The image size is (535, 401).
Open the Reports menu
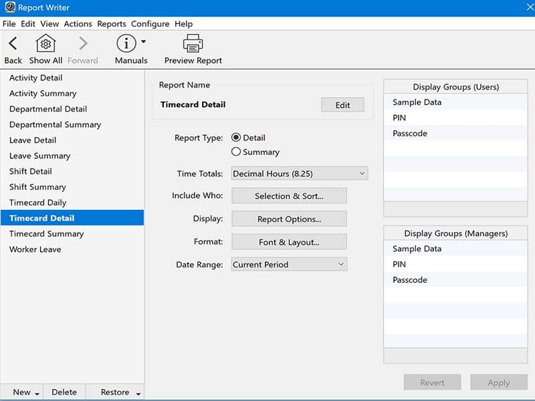[x=111, y=23]
